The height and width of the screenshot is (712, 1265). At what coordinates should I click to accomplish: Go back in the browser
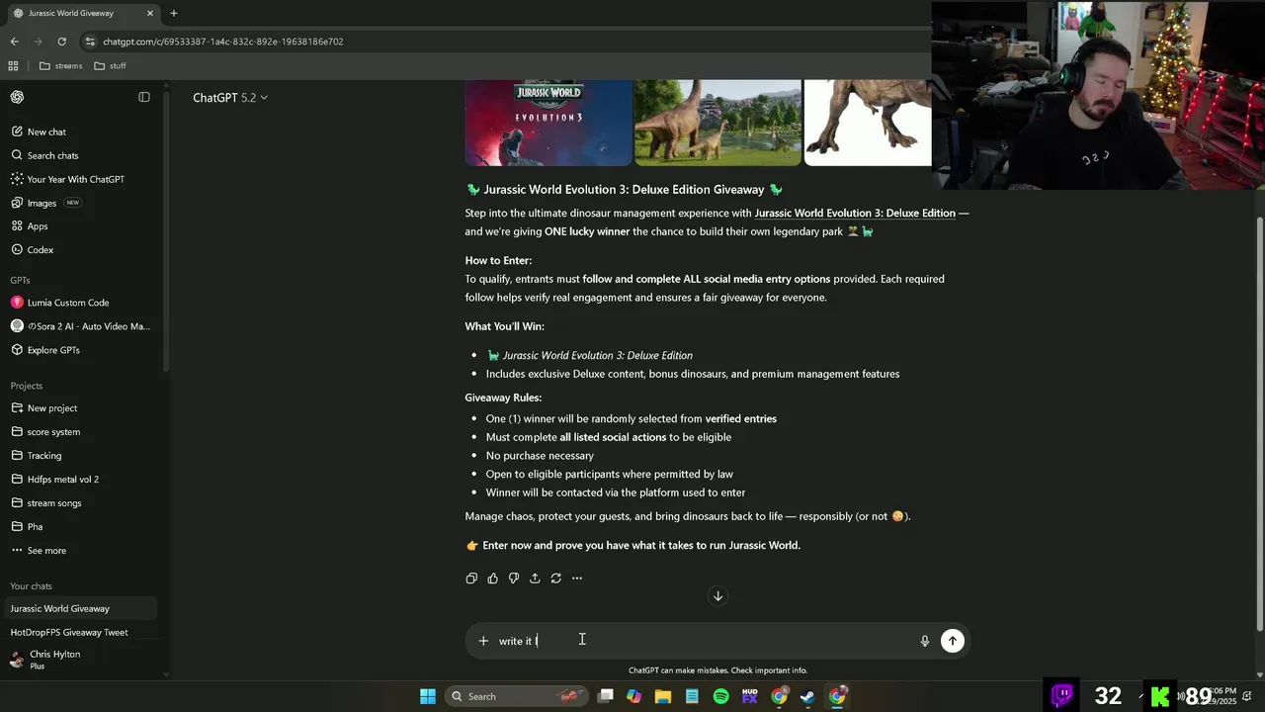tap(14, 42)
